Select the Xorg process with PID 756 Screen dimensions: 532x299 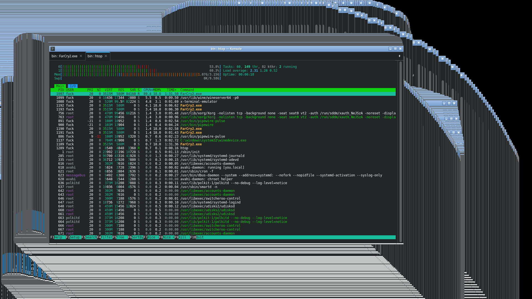223,113
